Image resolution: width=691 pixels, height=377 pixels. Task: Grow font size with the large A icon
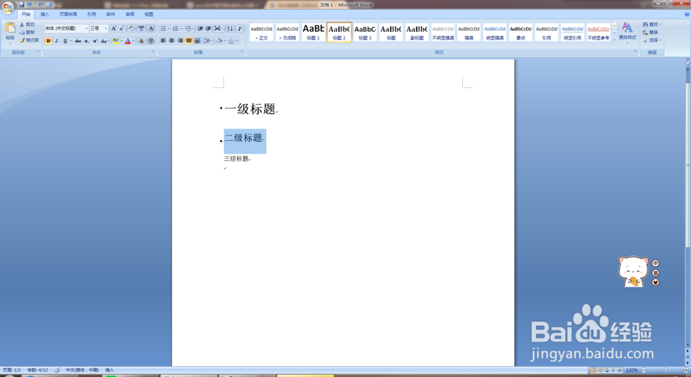pos(114,28)
